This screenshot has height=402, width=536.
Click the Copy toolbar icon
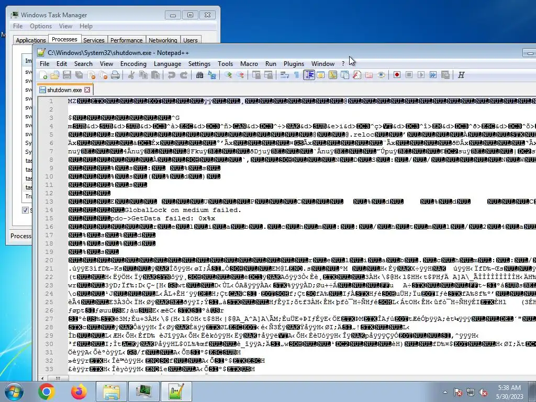[x=143, y=75]
